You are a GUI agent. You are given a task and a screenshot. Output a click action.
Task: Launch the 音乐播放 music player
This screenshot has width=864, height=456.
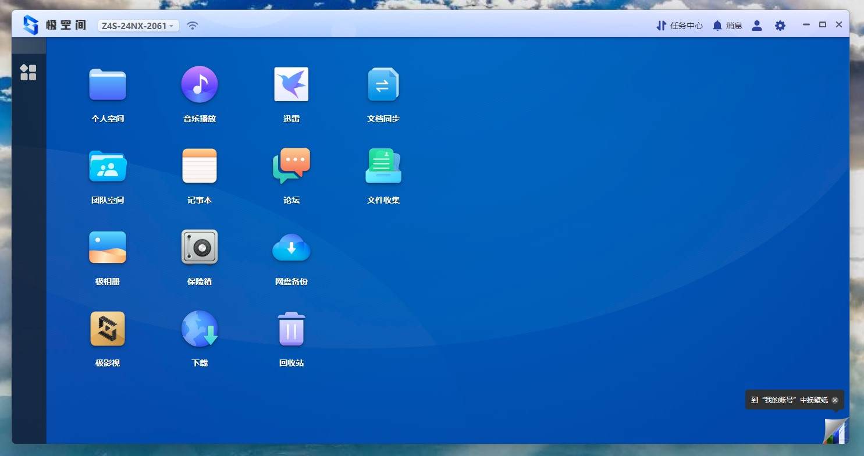(x=200, y=85)
